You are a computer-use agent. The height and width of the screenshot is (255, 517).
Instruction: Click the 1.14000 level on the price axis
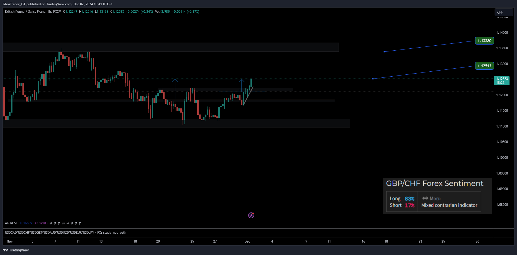click(x=502, y=33)
